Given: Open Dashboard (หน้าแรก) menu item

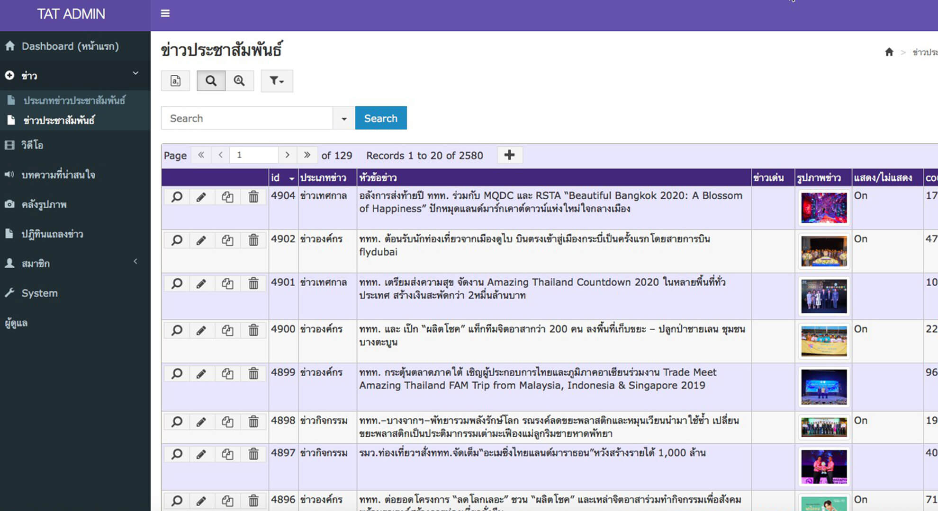Looking at the screenshot, I should point(75,46).
